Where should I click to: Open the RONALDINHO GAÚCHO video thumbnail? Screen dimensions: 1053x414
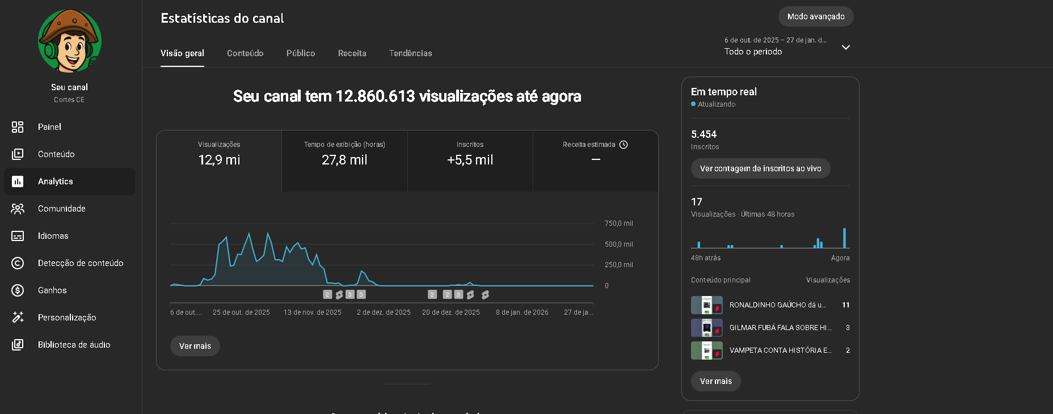(706, 305)
